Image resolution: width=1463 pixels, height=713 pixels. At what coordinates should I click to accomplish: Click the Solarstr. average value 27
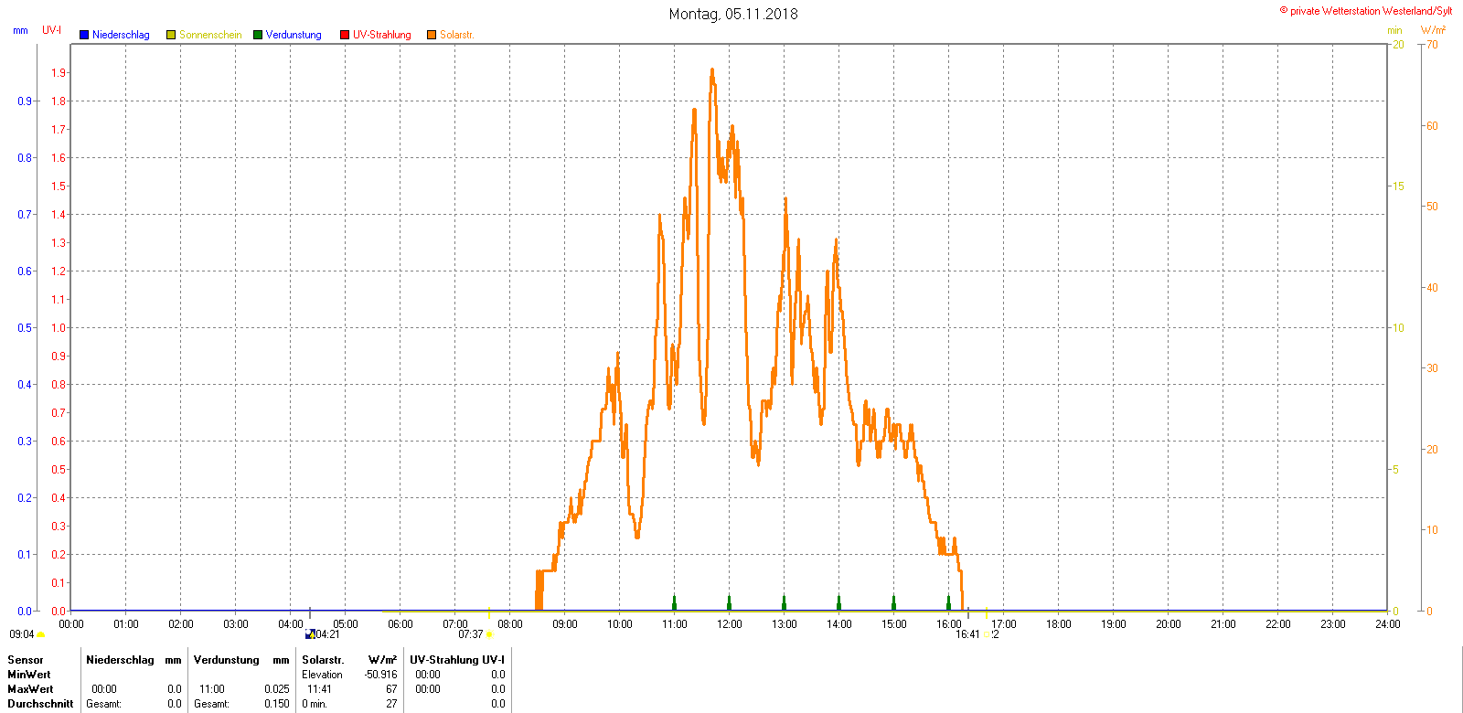(x=391, y=704)
